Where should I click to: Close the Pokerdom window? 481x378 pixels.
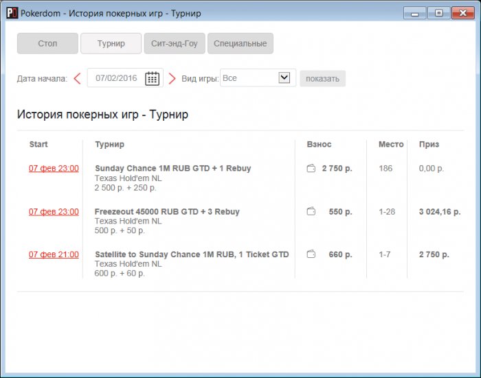click(463, 13)
